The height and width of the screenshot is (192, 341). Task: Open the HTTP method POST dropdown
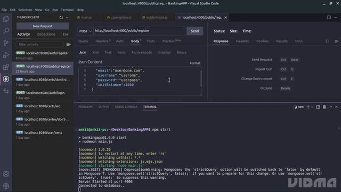click(85, 31)
